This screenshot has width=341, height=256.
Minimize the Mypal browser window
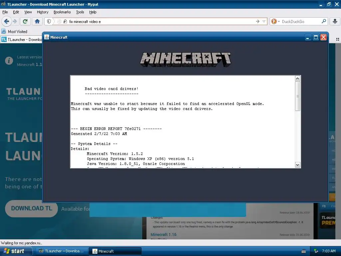click(x=321, y=4)
